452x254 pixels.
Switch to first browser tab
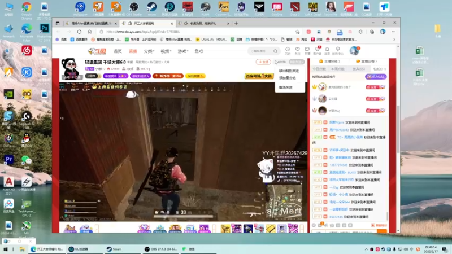90,23
